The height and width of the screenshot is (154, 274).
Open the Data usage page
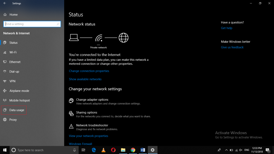17,110
